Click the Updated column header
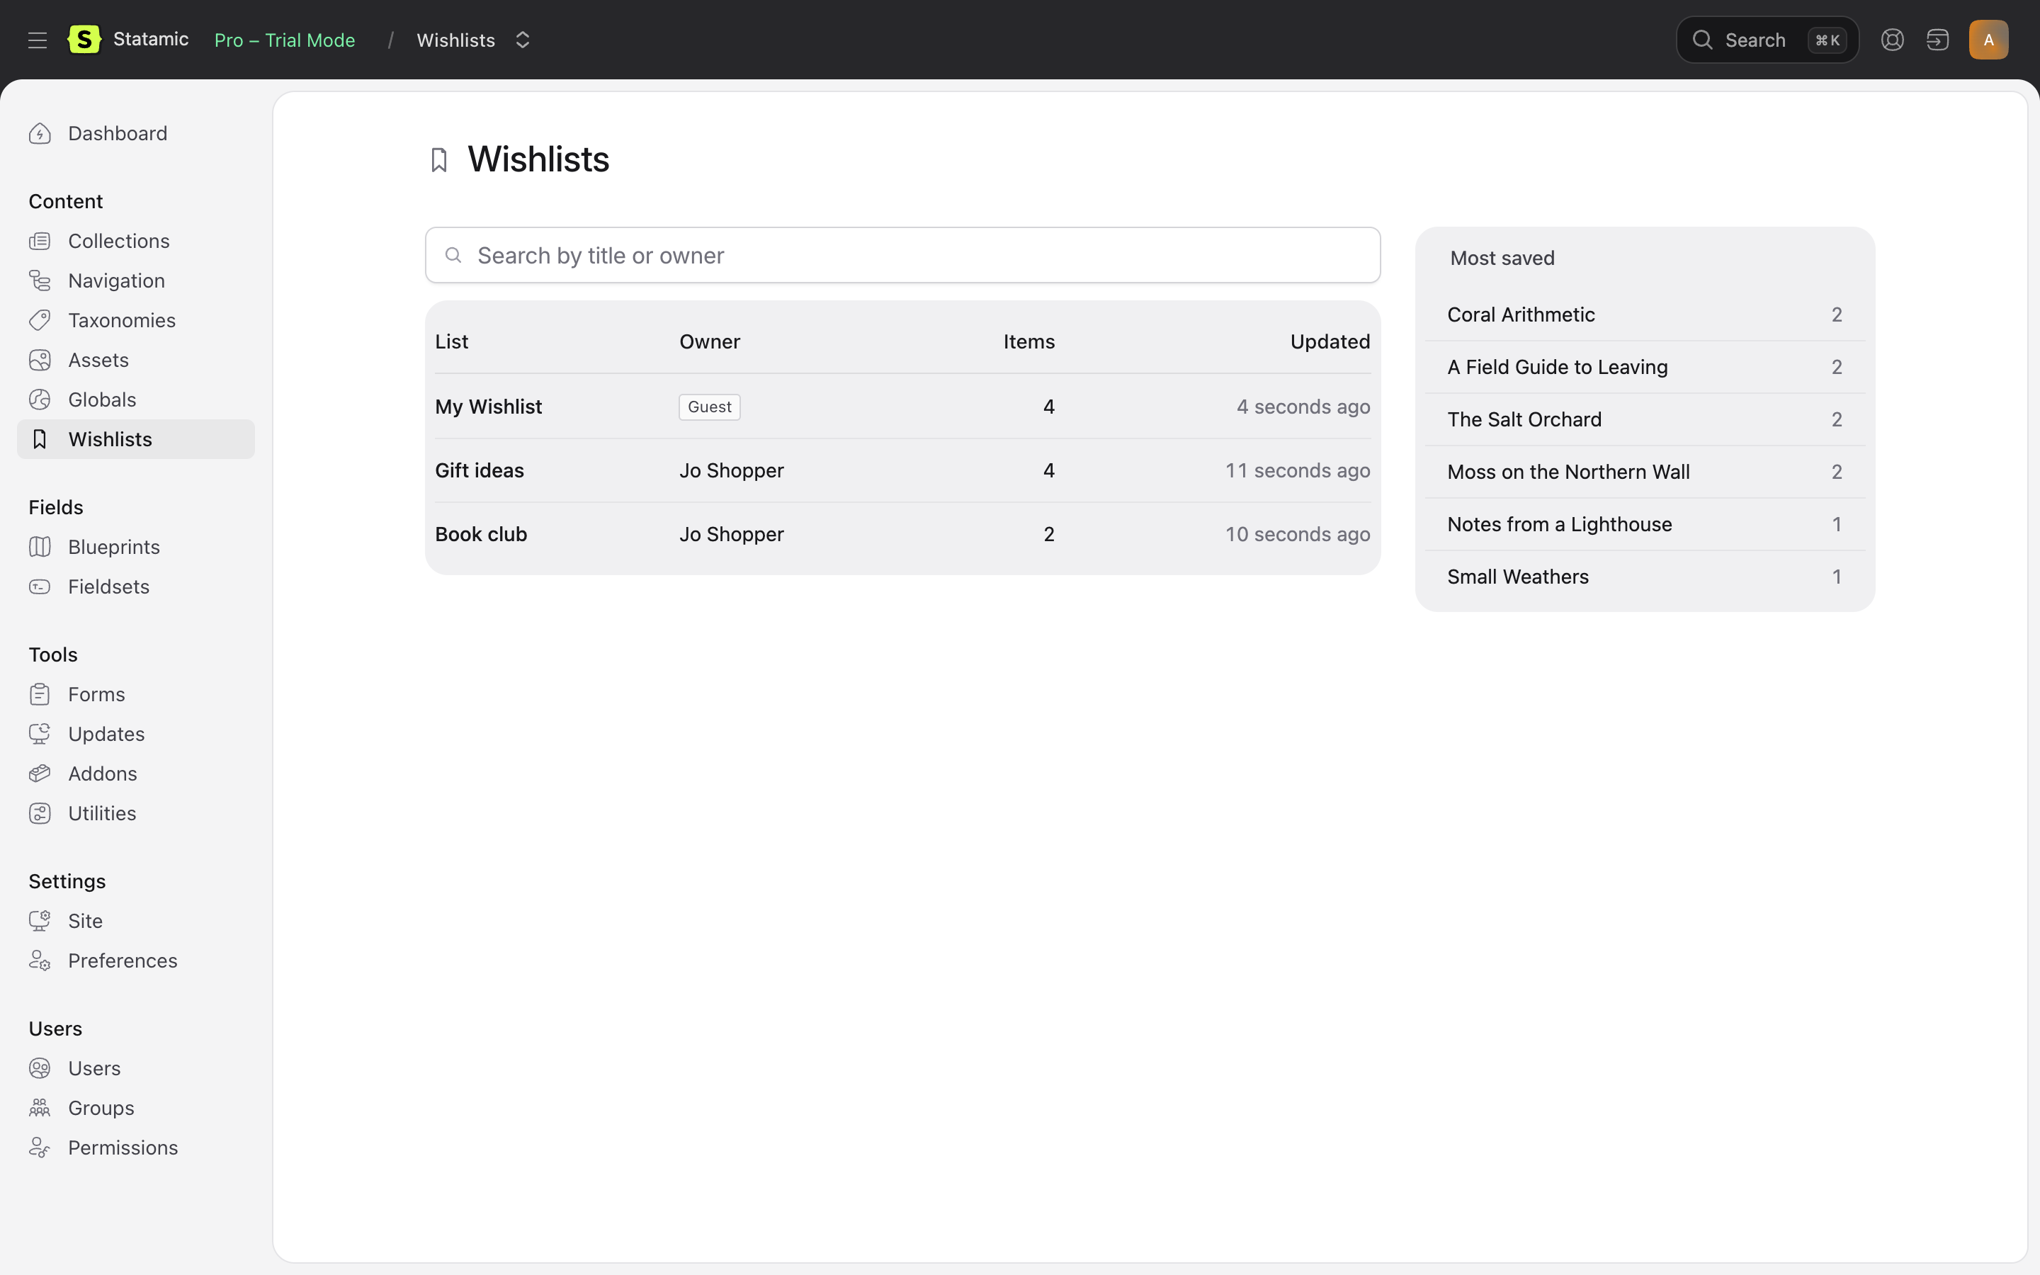The width and height of the screenshot is (2040, 1275). (1330, 341)
